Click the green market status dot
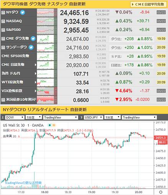This screenshot has height=195, width=168. click(49, 125)
